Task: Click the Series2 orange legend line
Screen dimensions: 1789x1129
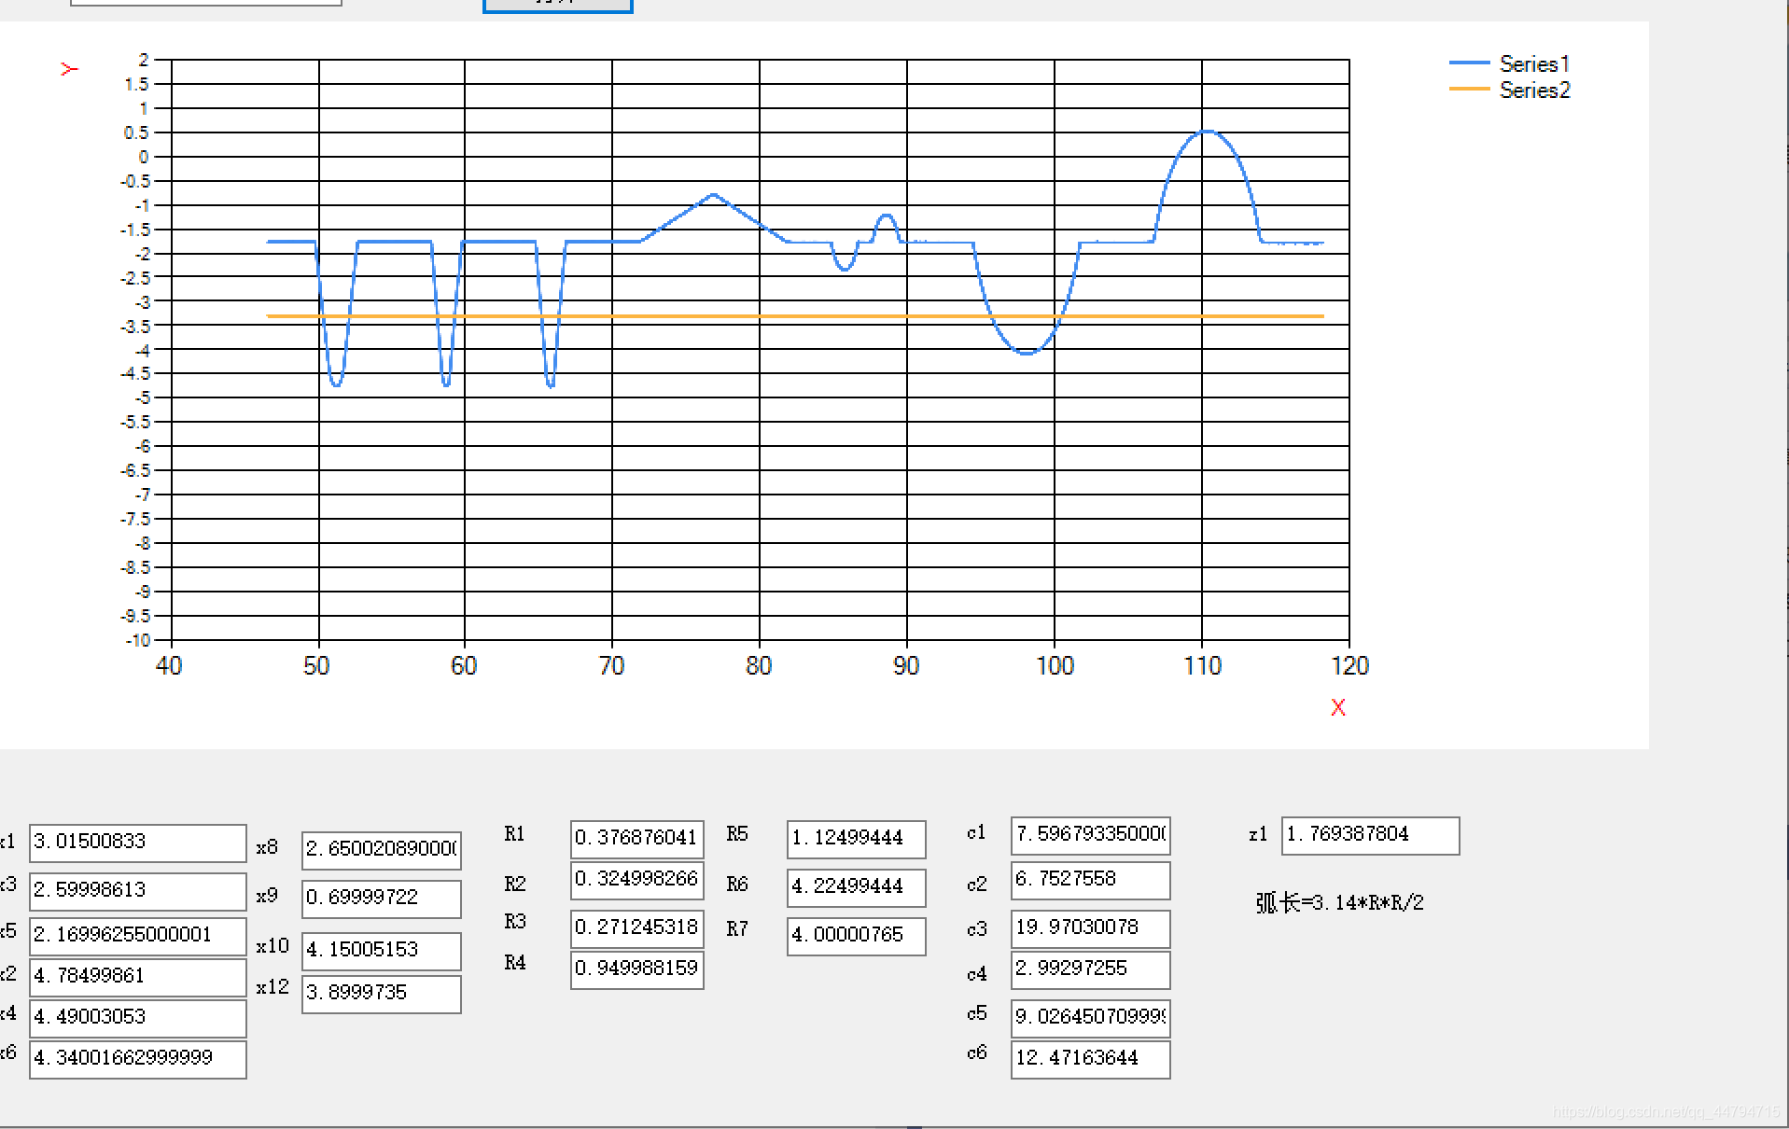Action: pos(1469,89)
